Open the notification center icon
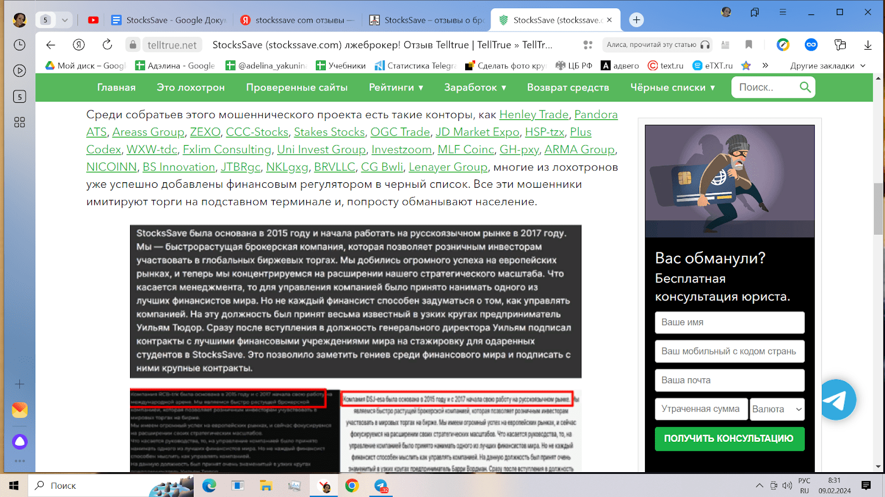Viewport: 885px width, 497px height. [x=866, y=485]
